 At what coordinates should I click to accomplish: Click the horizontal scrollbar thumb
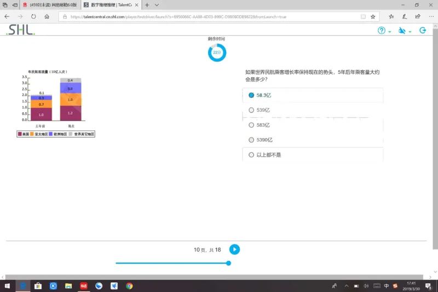point(214,277)
